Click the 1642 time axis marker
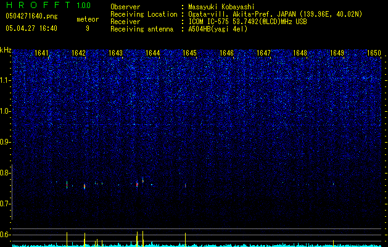 click(78, 52)
